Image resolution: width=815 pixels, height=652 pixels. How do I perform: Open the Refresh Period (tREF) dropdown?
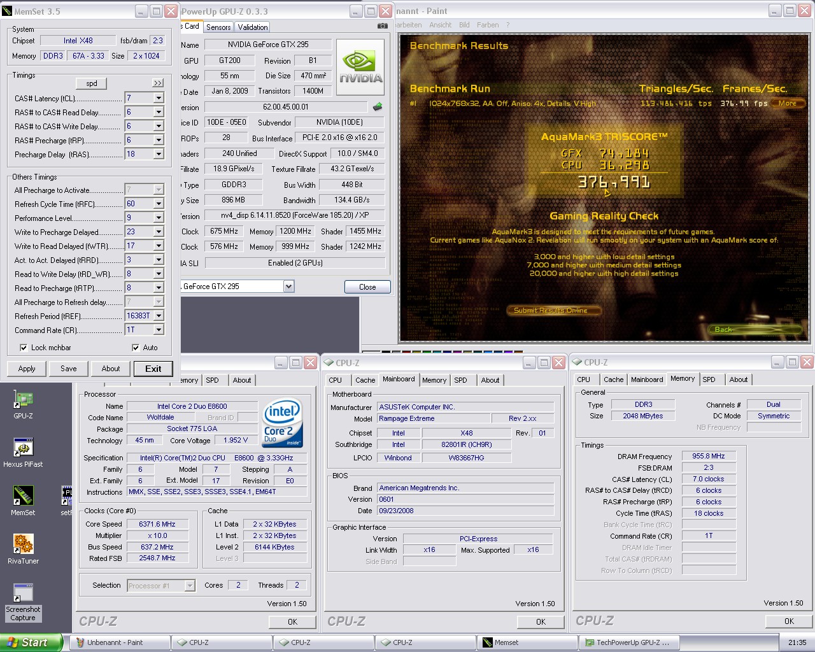159,316
